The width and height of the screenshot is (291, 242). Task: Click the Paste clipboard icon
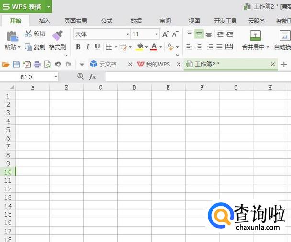pos(12,36)
